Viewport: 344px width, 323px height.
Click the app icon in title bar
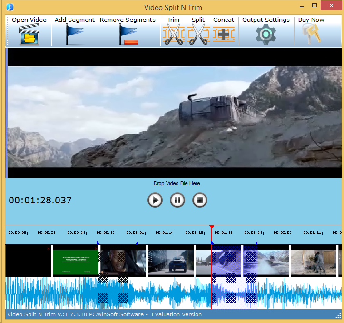pos(10,7)
